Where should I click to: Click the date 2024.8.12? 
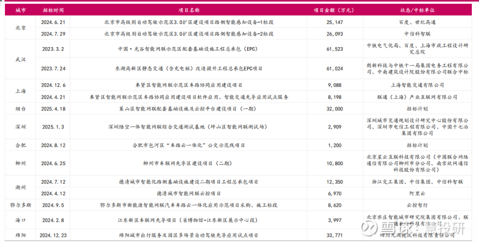click(x=53, y=145)
